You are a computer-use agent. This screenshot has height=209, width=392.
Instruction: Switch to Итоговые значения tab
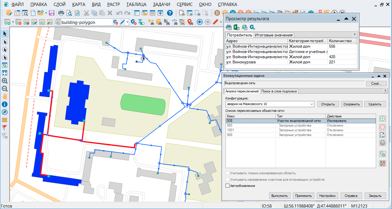(273, 35)
